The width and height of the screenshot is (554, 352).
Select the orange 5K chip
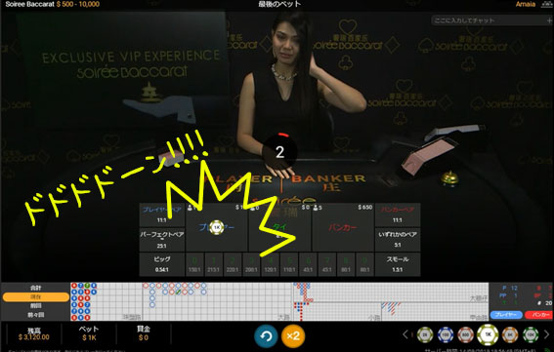[x=510, y=334]
